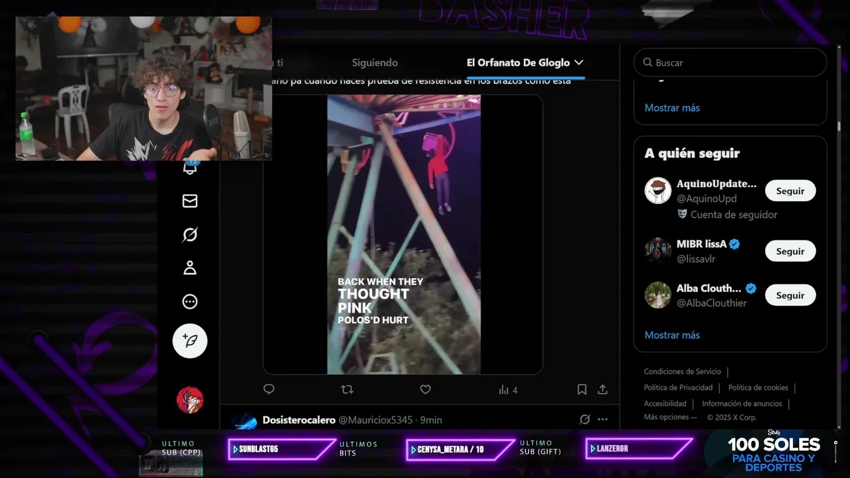Follow AquinoUpdate account
Viewport: 850px width, 478px height.
coord(790,191)
